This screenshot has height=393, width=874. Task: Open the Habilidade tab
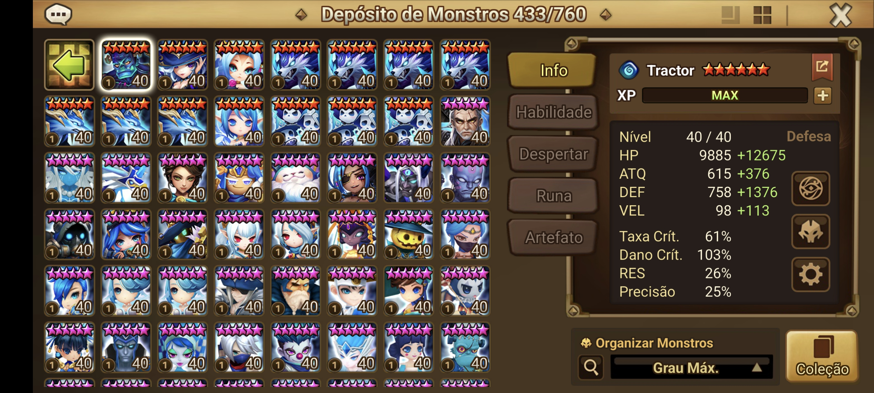pyautogui.click(x=553, y=112)
